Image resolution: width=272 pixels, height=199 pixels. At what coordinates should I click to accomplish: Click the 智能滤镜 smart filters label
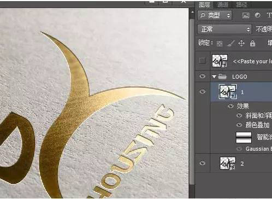coord(264,137)
